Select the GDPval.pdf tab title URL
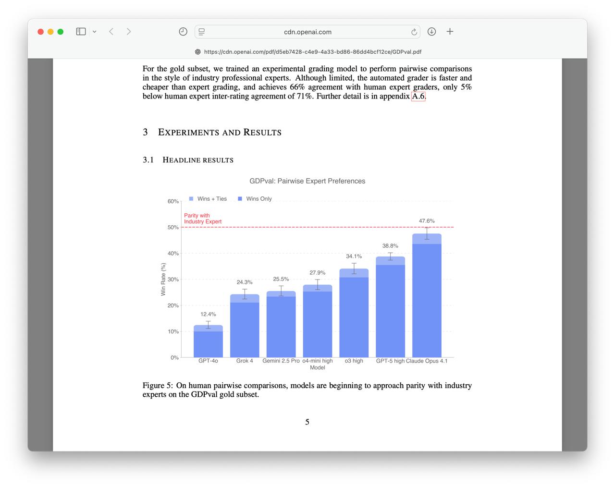 click(x=313, y=52)
